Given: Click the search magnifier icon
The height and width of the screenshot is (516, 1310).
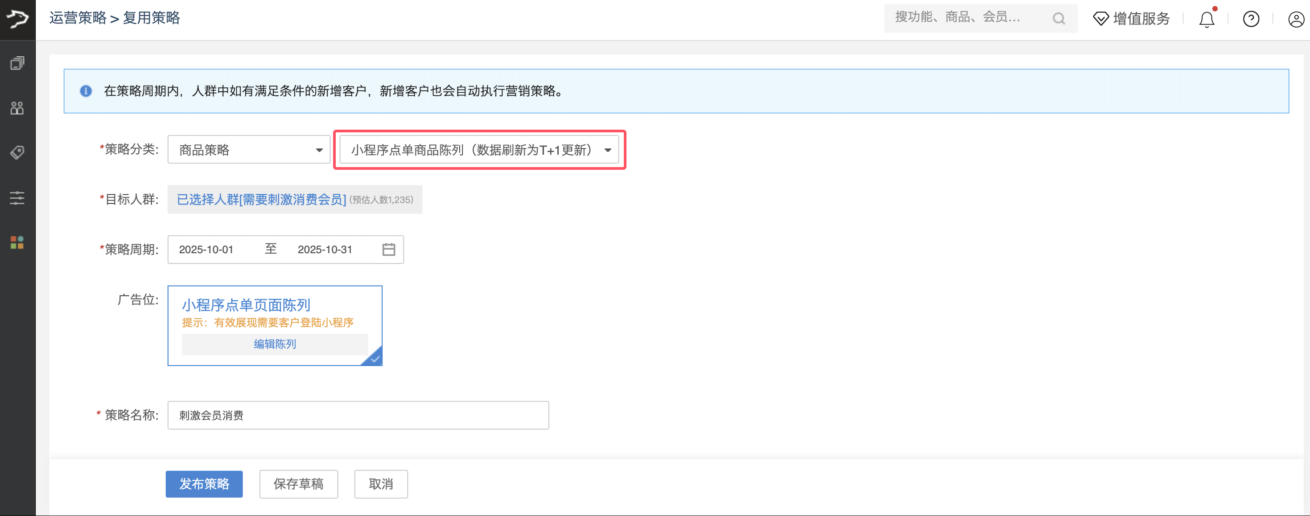Looking at the screenshot, I should click(x=1059, y=19).
